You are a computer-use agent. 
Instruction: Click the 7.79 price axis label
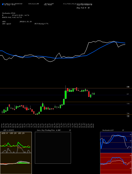128,104
